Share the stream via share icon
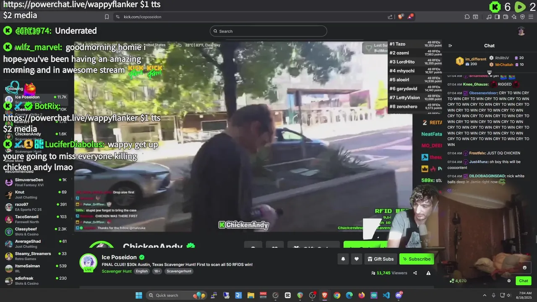This screenshot has width=537, height=302. click(x=415, y=273)
